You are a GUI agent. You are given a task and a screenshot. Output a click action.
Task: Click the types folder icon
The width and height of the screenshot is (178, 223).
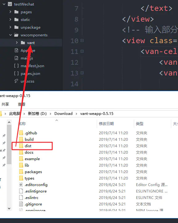[x=21, y=178]
